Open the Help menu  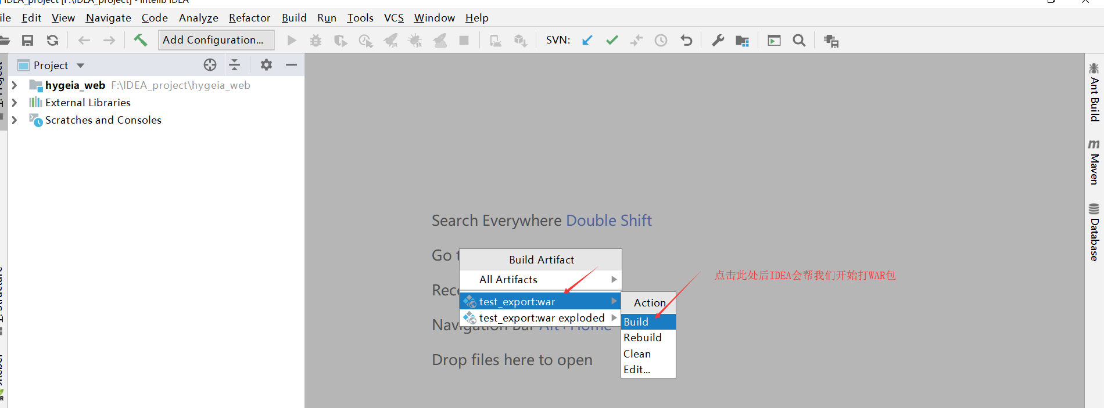click(477, 18)
